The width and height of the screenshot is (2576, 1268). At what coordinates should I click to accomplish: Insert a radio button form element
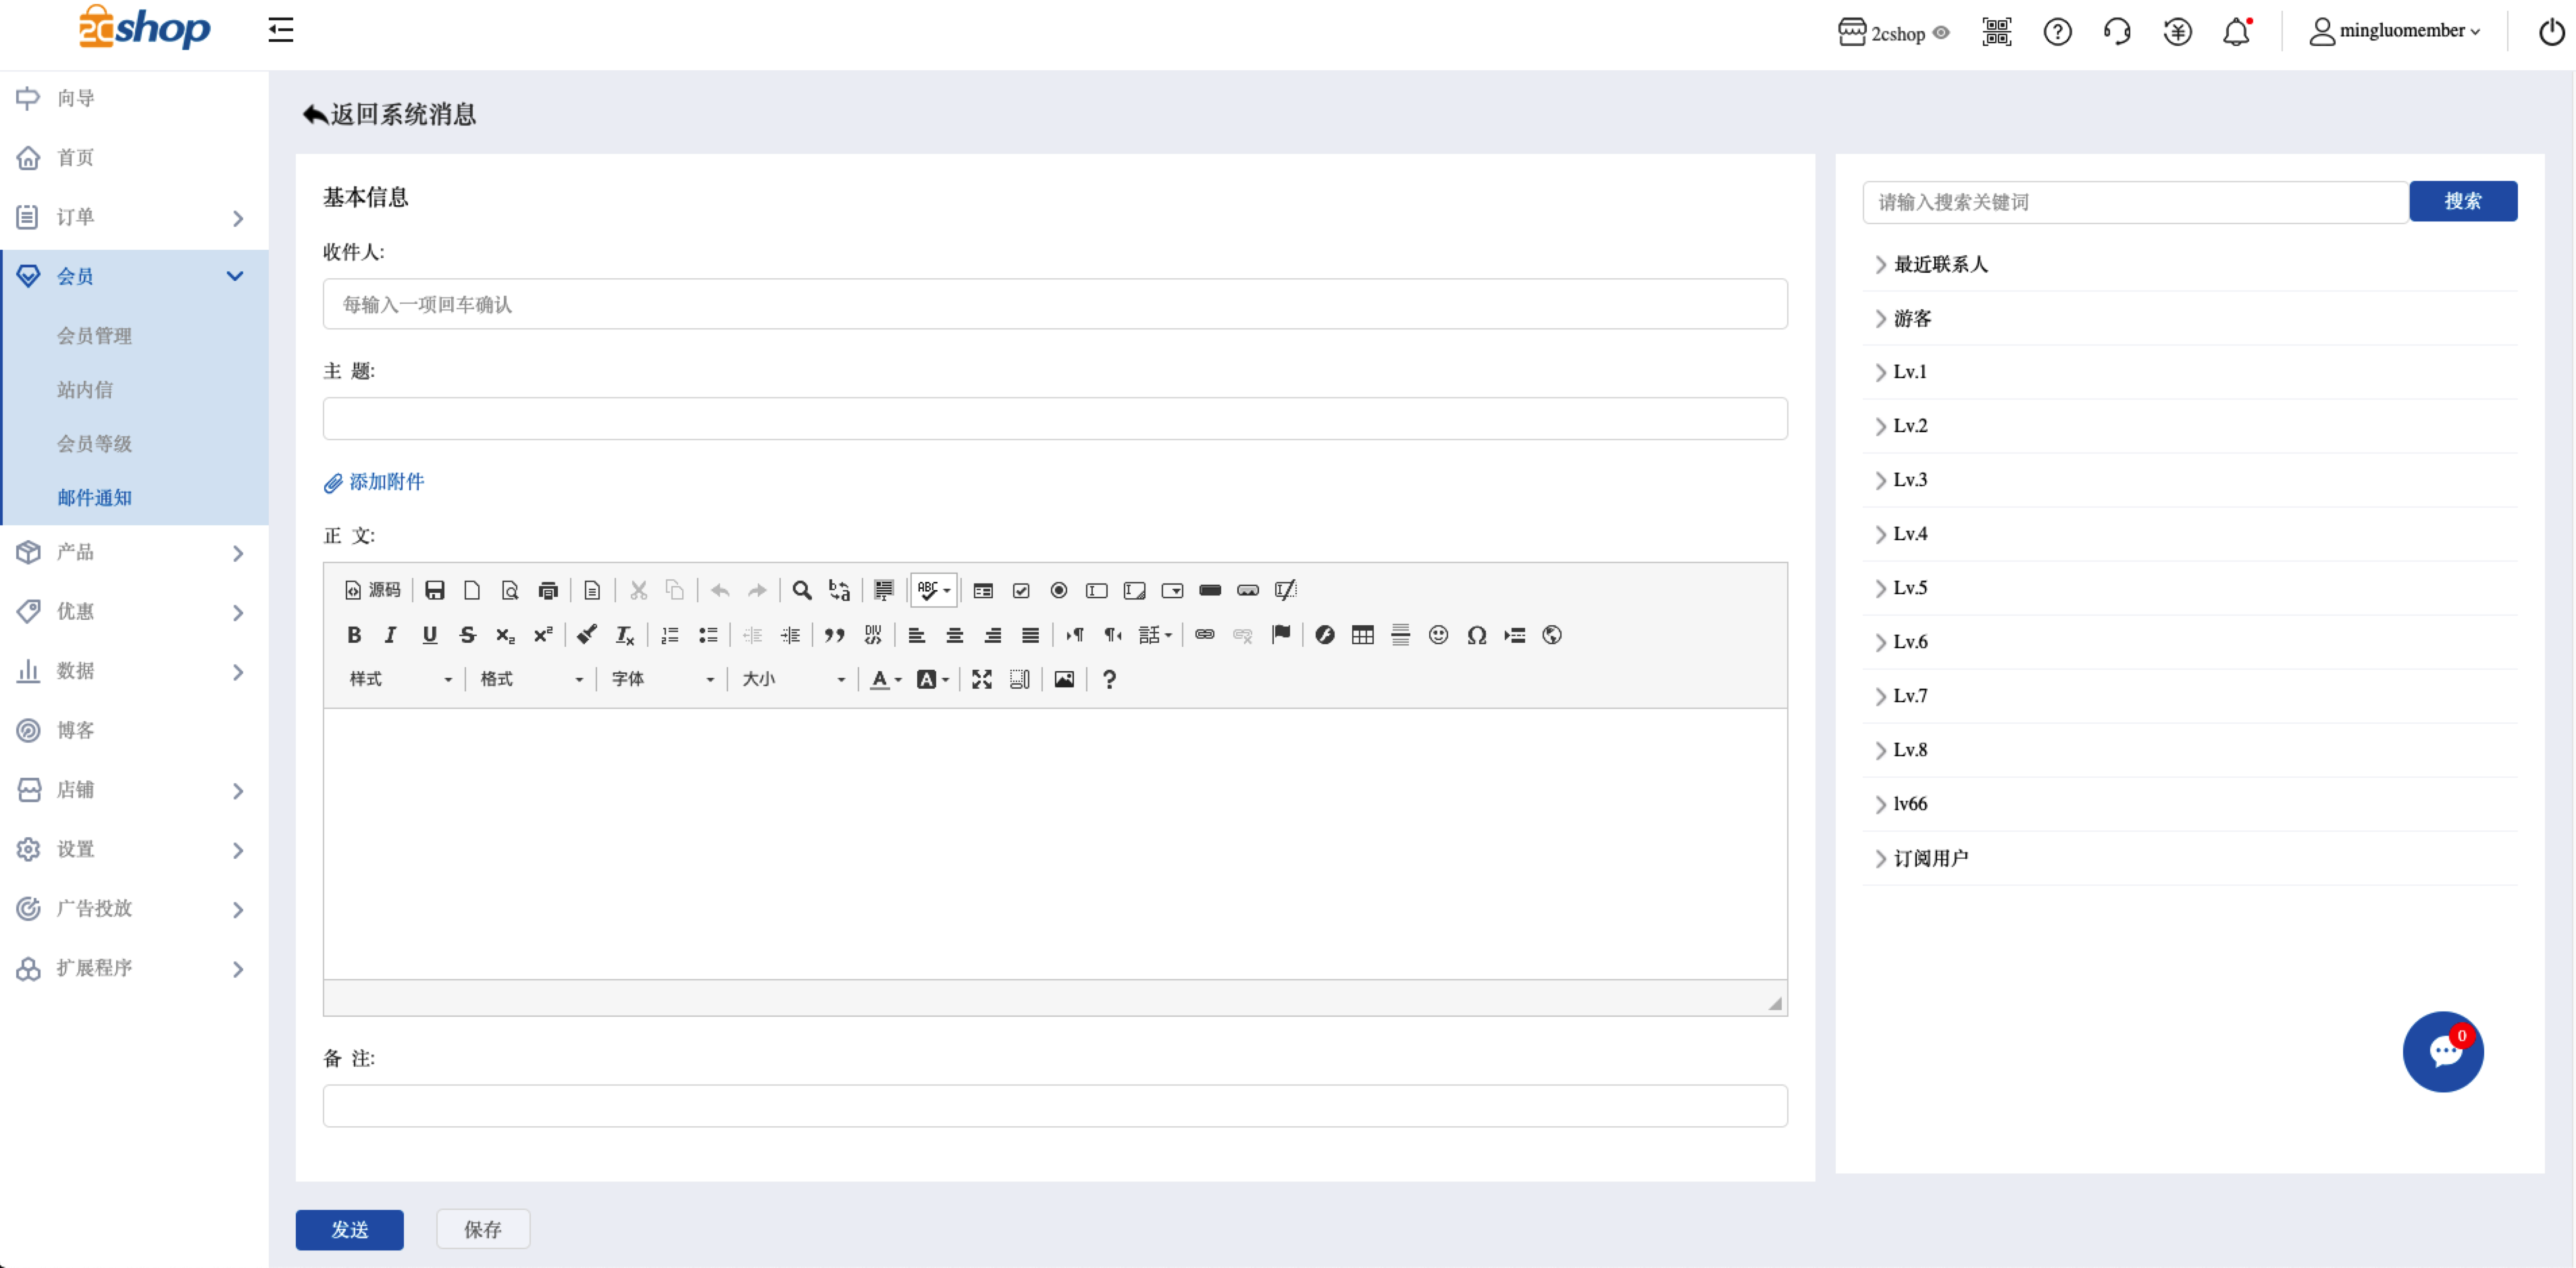(1058, 590)
